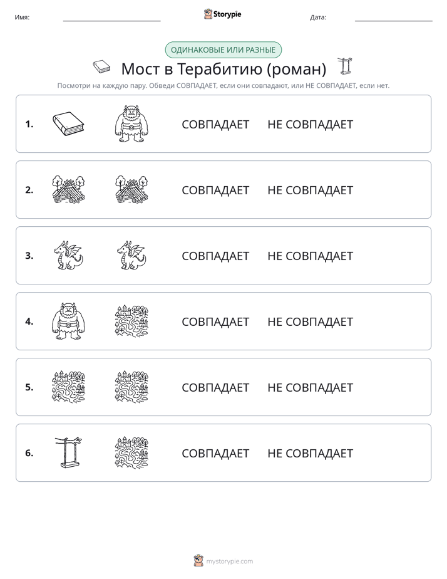The width and height of the screenshot is (447, 579).
Task: Click the first kingdom map in row 5
Action: (x=68, y=387)
